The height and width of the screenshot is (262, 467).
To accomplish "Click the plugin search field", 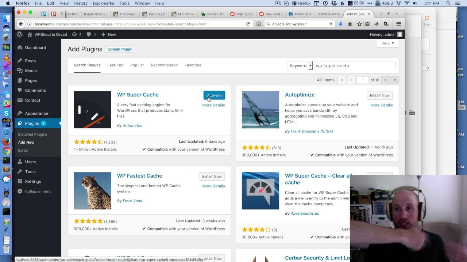I will [355, 65].
